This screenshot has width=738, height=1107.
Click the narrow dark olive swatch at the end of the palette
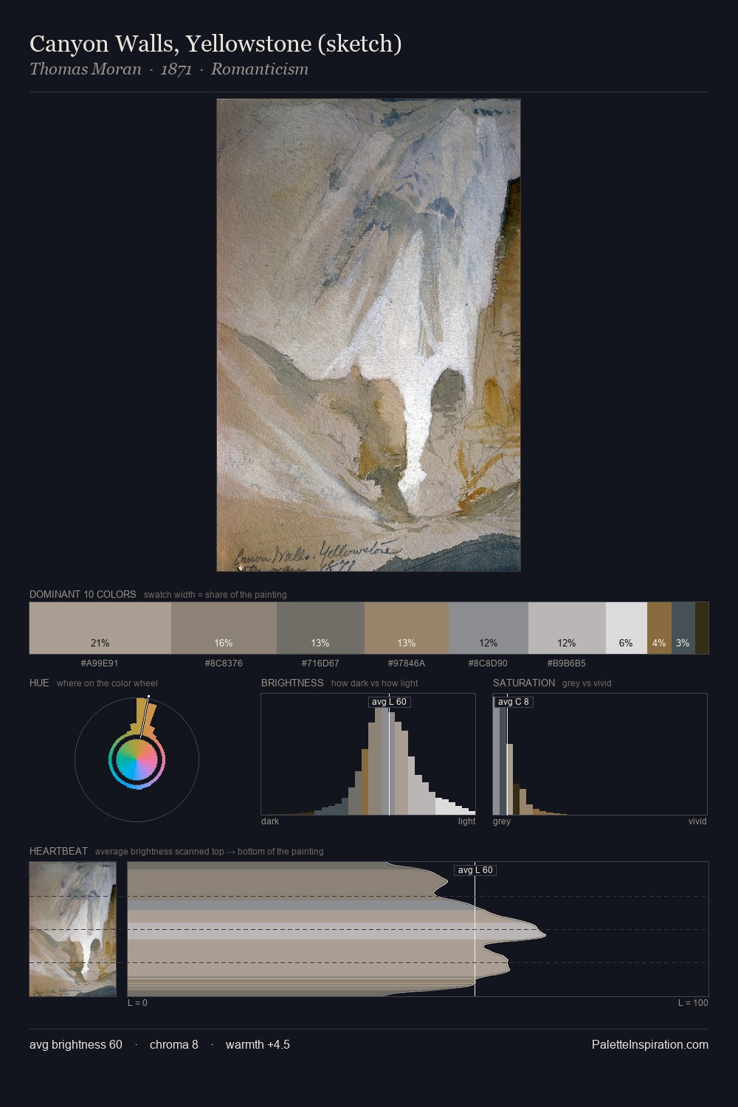click(x=702, y=628)
